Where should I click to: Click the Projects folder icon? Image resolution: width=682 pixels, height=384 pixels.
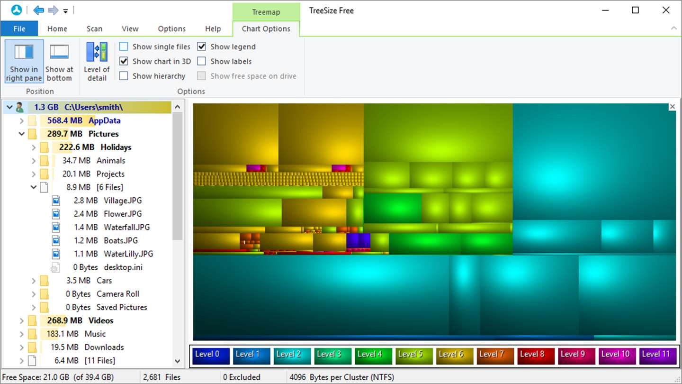pyautogui.click(x=44, y=174)
